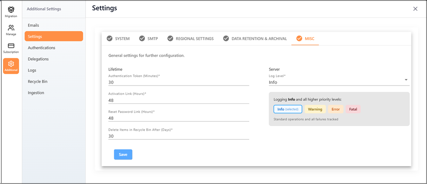Click the Authentication Token minutes field

[x=179, y=82]
